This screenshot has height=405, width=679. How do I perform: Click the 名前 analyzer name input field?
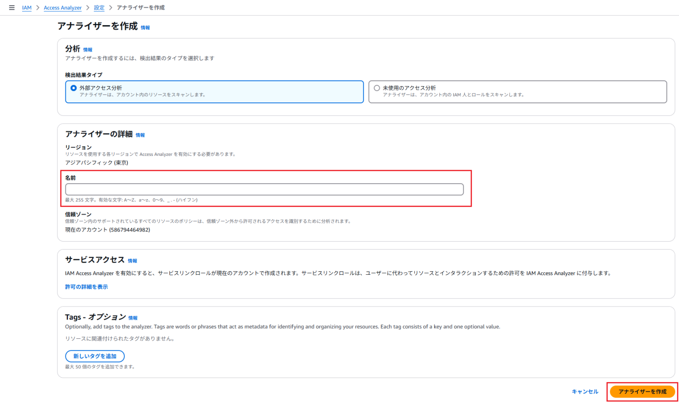point(264,189)
